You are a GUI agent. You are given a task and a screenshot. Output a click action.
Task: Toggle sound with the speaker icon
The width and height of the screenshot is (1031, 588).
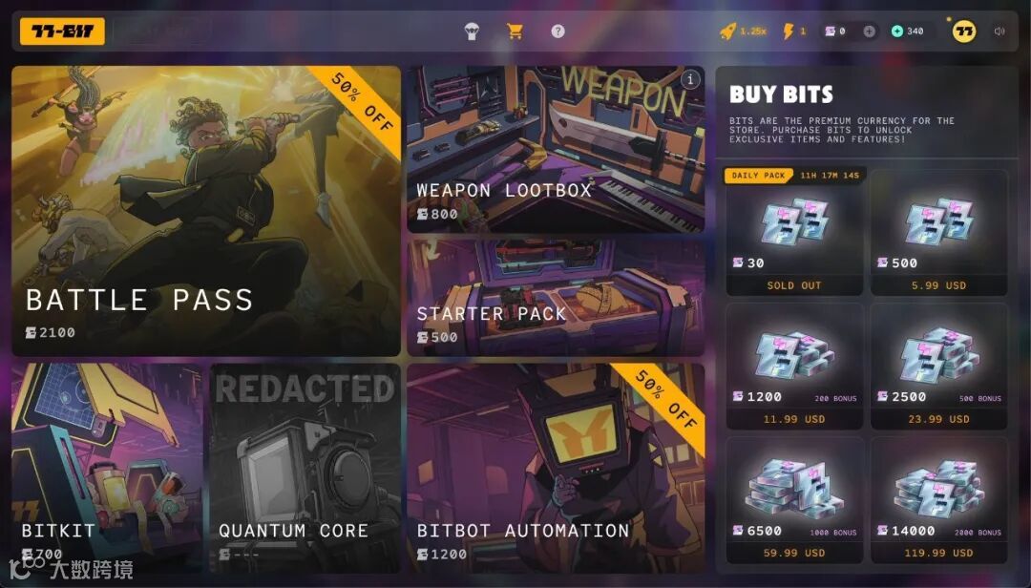point(999,31)
